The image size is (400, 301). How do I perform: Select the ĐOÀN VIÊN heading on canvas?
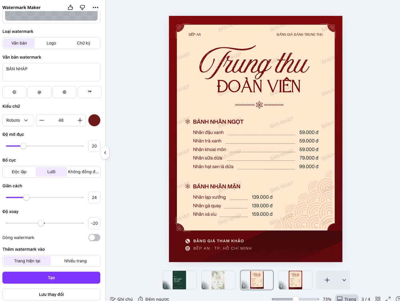(x=259, y=87)
